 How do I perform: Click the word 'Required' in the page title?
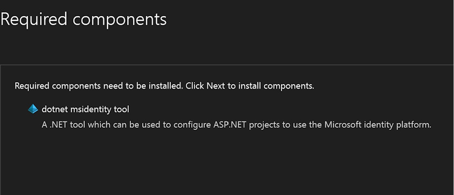[34, 20]
